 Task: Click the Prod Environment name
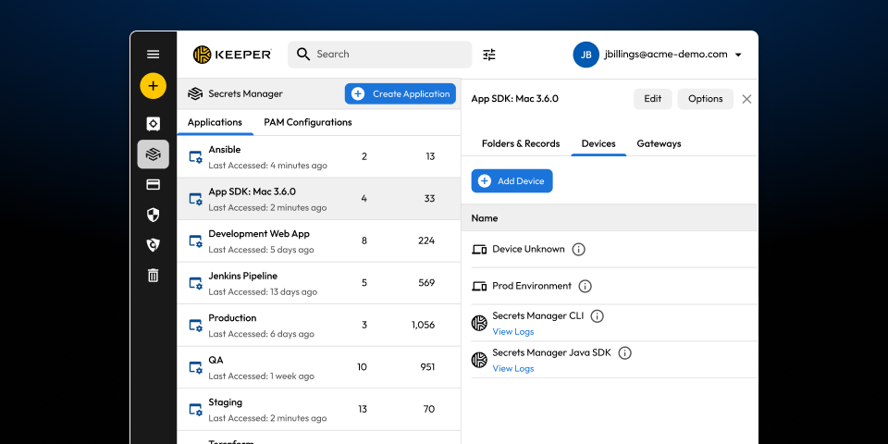tap(532, 286)
